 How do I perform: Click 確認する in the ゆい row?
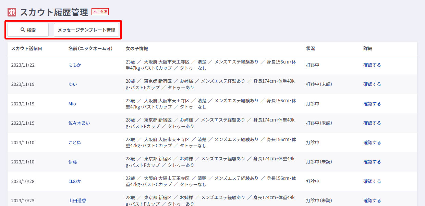(x=372, y=84)
